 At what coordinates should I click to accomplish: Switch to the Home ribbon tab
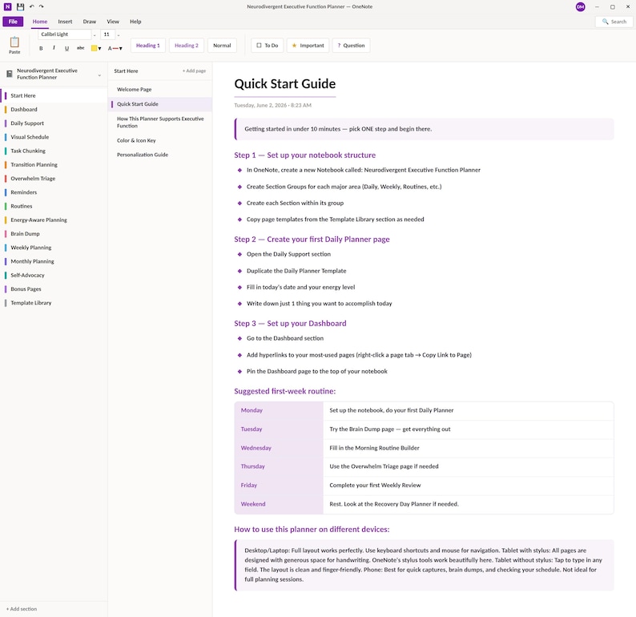point(40,22)
